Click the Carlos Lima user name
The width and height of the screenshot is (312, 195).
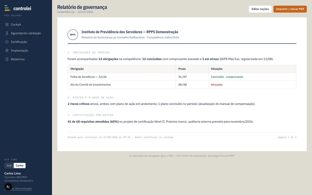pos(12,173)
